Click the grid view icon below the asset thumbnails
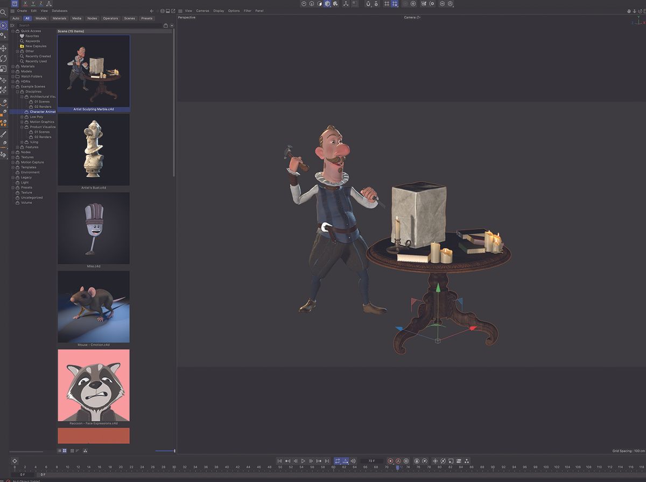The image size is (646, 482). [66, 451]
